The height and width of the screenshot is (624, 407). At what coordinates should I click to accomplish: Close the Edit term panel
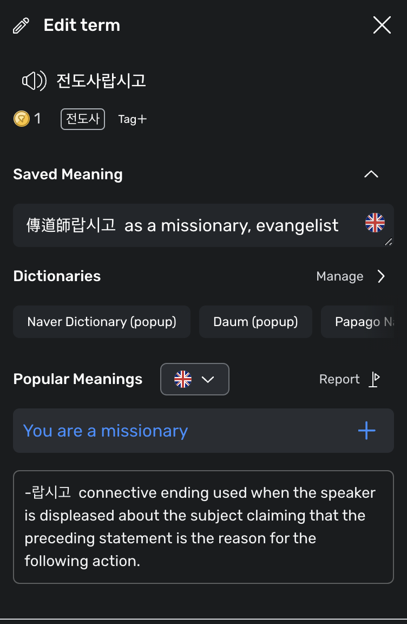point(382,25)
